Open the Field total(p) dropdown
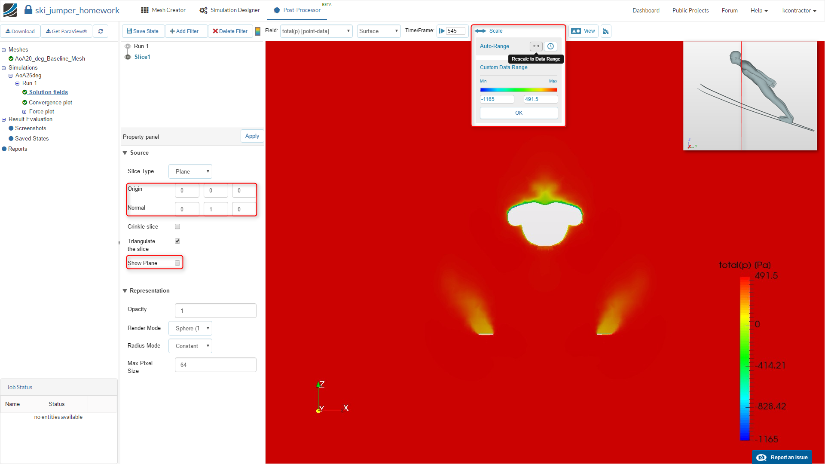 tap(316, 31)
